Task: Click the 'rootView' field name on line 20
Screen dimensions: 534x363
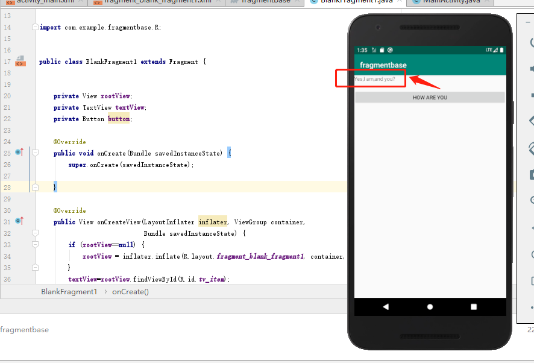Action: coord(116,96)
